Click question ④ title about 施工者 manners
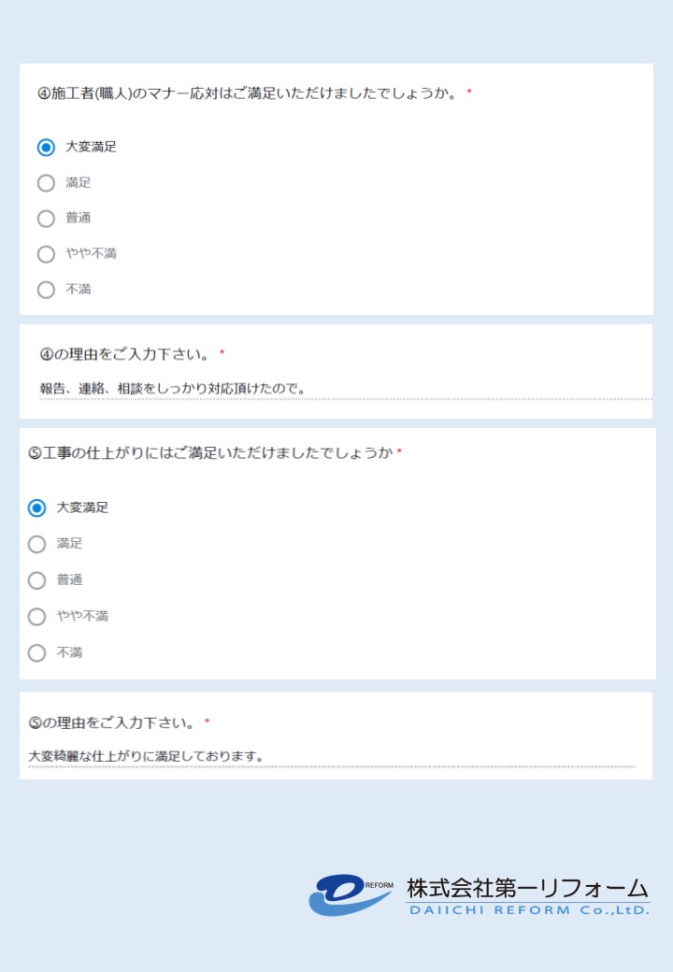The height and width of the screenshot is (972, 673). (248, 93)
